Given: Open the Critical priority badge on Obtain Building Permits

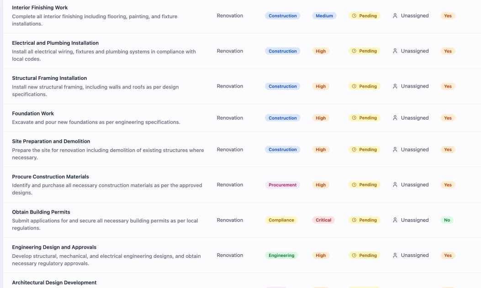Looking at the screenshot, I should [x=323, y=220].
